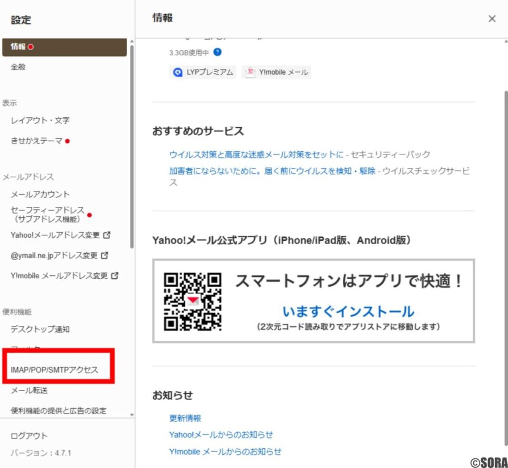Open the 加害者にならないために virus check link
Viewport: 508px width, 468px height.
pos(272,171)
